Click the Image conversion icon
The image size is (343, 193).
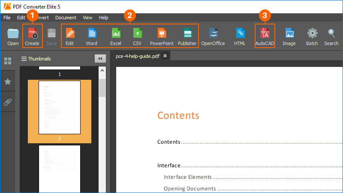click(289, 33)
